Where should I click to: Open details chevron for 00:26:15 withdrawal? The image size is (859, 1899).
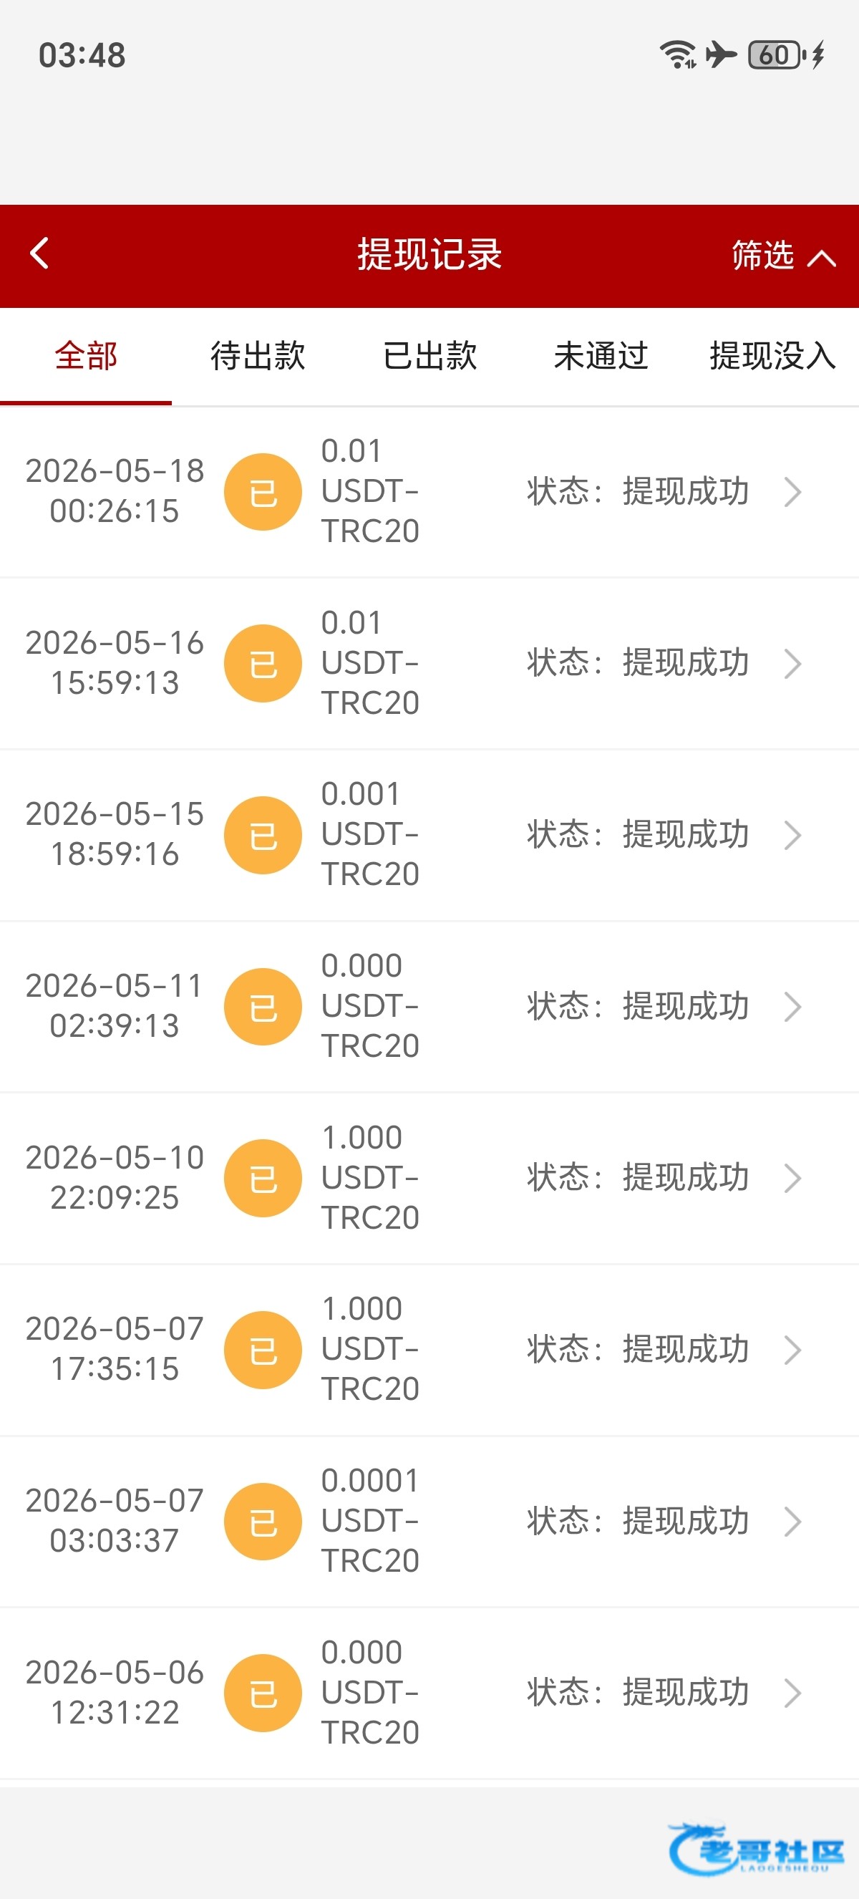pos(792,492)
